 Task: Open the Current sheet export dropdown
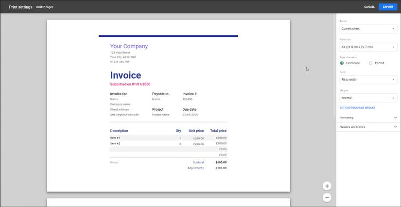(x=368, y=29)
